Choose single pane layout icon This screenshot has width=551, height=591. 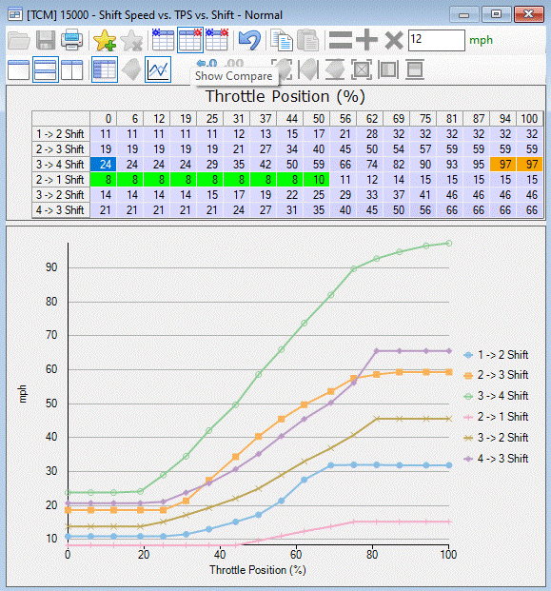click(18, 69)
